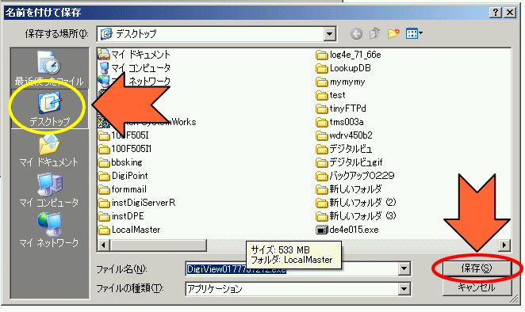Viewport: 525px width, 312px height.
Task: Select the 100F505I1 folder
Action: click(125, 149)
